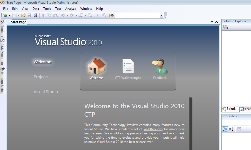
Task: Open the Undo history dropdown arrow
Action: [67, 16]
